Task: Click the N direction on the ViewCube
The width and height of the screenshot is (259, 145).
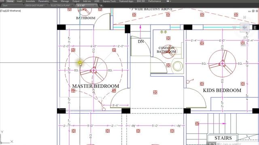Action: pyautogui.click(x=244, y=17)
